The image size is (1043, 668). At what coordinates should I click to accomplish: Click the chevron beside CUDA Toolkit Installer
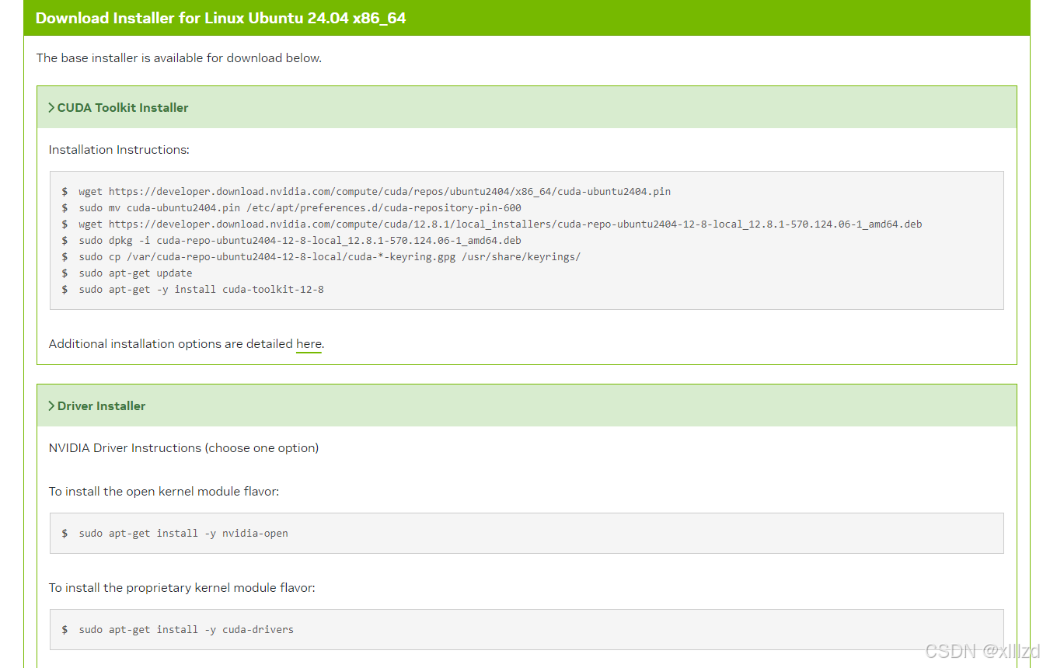(x=51, y=107)
